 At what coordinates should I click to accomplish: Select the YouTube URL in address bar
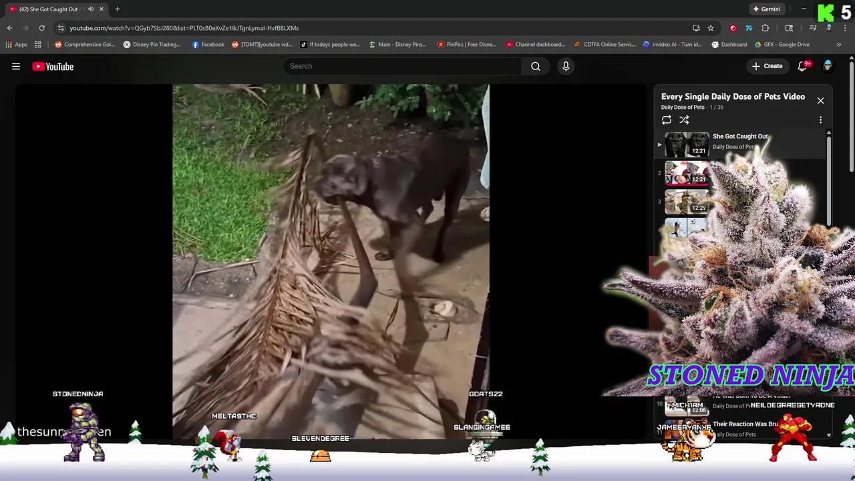[184, 28]
